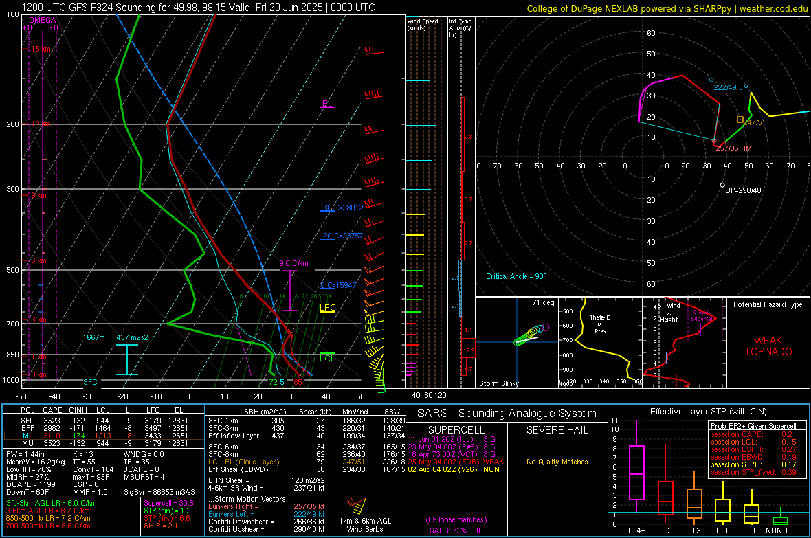
Task: Click the Potential Hazard Type heading
Action: (x=768, y=304)
